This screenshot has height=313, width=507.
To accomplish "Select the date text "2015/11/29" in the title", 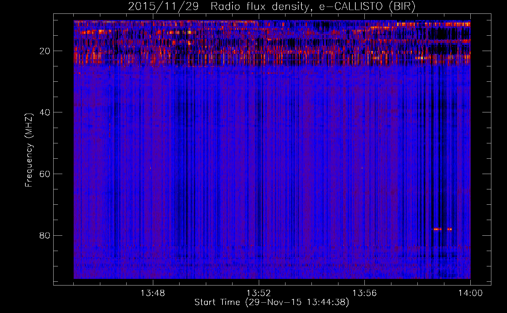I will (x=163, y=7).
